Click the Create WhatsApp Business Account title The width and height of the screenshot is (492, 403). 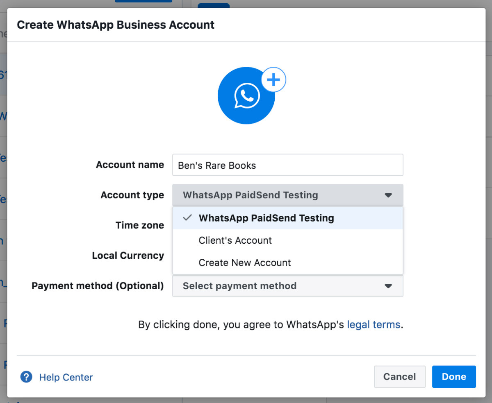[x=116, y=25]
